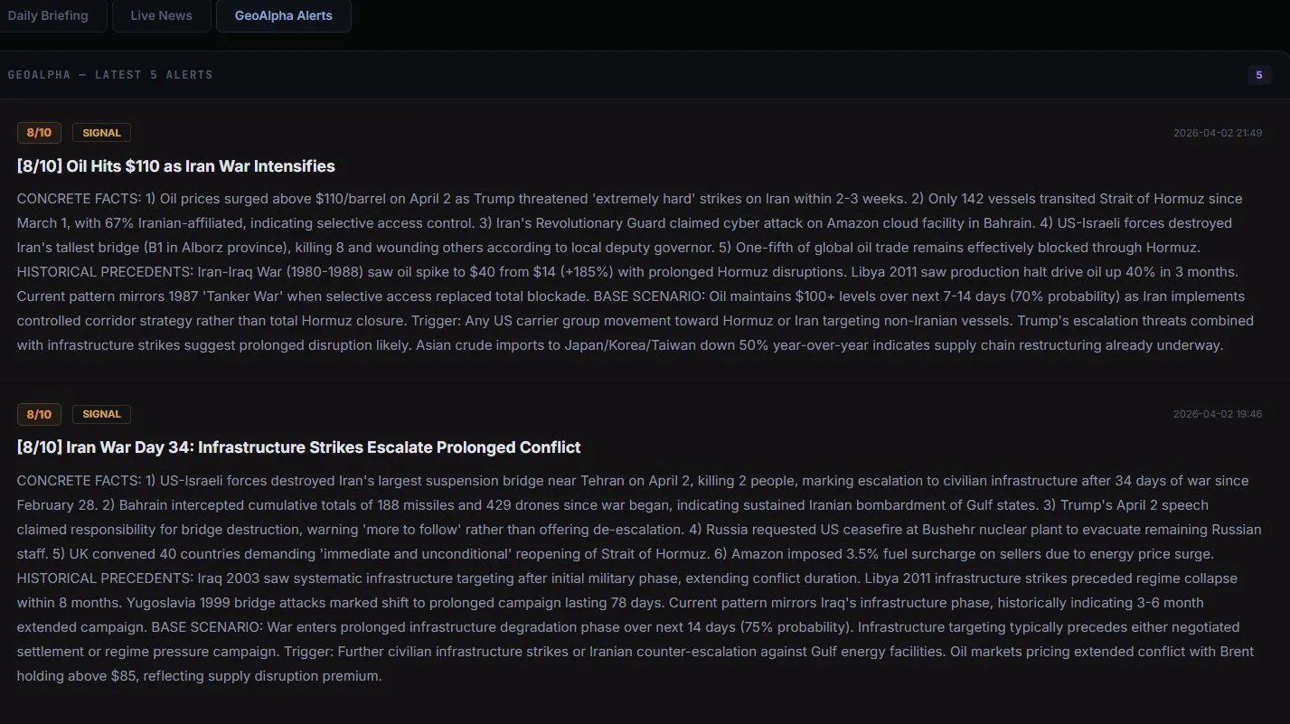Screen dimensions: 1290x724
Task: Open the Live News tab
Action: [160, 15]
